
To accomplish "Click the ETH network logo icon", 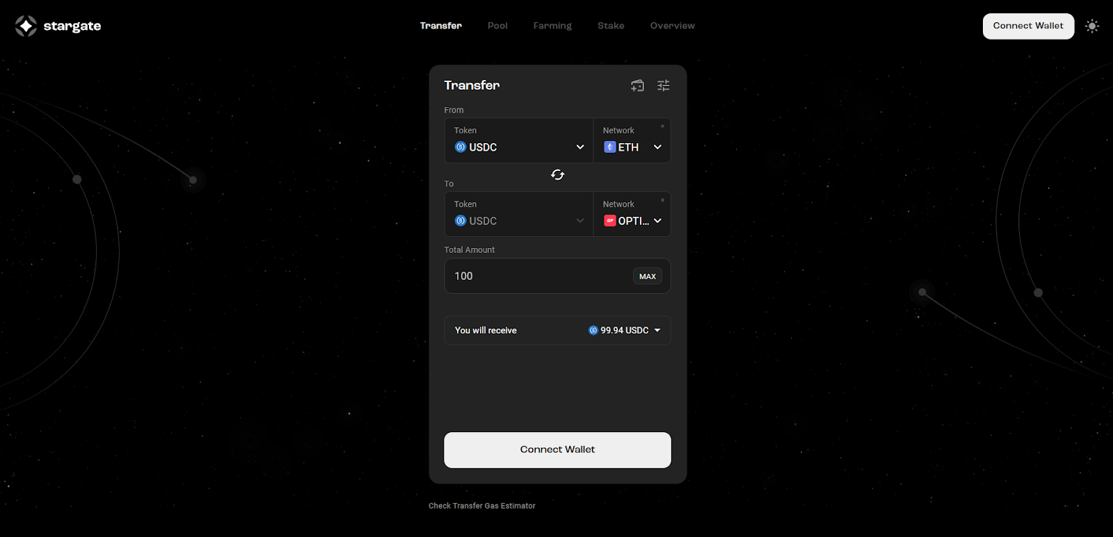I will (610, 147).
